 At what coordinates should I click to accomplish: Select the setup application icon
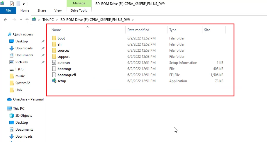tap(54, 81)
